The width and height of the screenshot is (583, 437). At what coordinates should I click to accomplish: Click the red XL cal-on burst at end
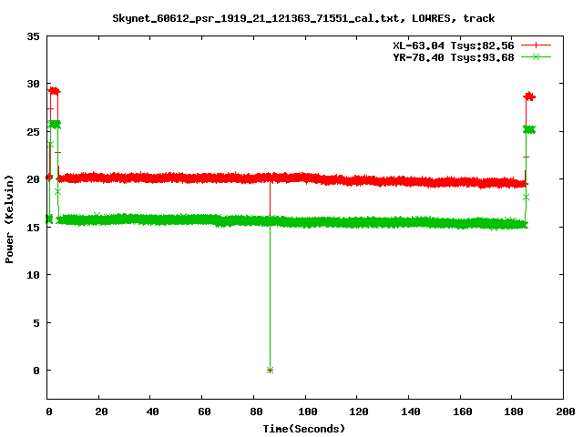click(529, 97)
